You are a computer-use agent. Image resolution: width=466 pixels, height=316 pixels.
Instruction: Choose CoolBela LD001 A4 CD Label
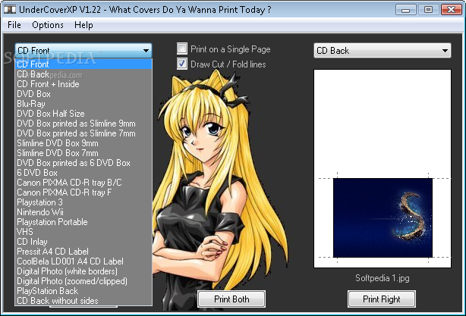pos(83,261)
